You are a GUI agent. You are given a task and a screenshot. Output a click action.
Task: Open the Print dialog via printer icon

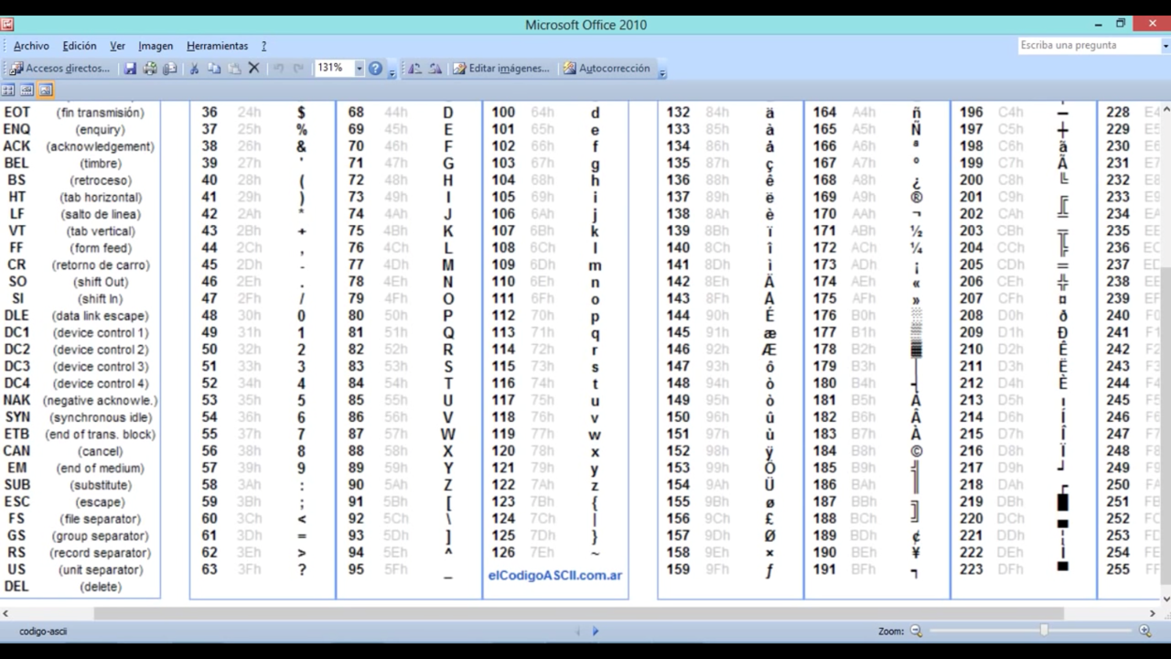[150, 68]
